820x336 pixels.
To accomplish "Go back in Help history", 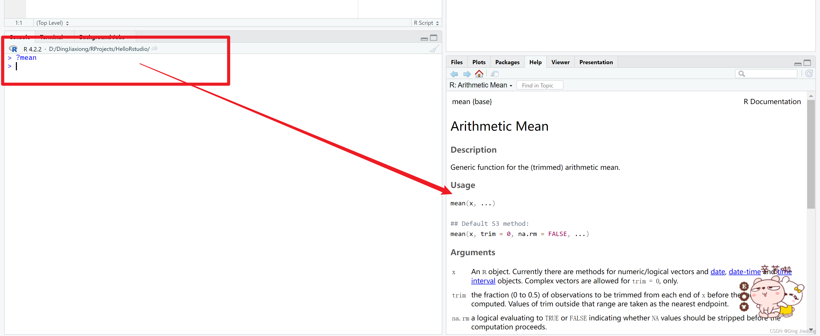I will [x=454, y=74].
